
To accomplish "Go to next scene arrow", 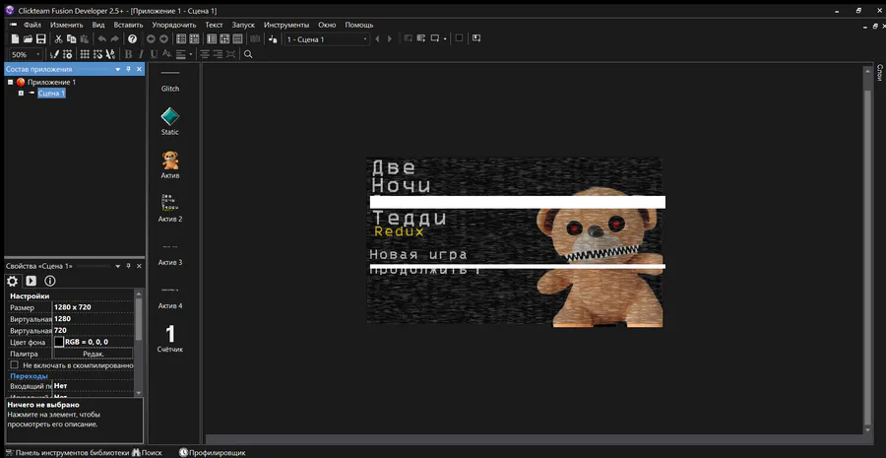I will [390, 39].
